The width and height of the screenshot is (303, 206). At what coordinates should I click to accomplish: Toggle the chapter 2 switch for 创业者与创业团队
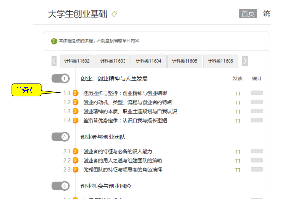point(61,137)
